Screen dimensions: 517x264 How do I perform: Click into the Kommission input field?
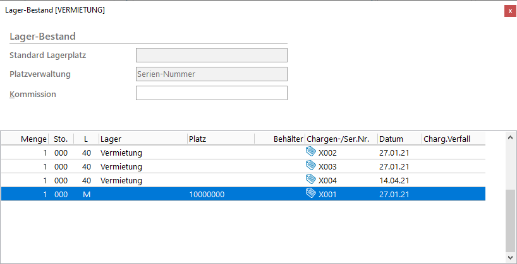211,93
